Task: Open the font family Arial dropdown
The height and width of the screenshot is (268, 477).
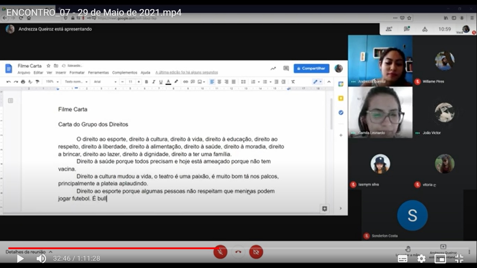Action: 105,82
